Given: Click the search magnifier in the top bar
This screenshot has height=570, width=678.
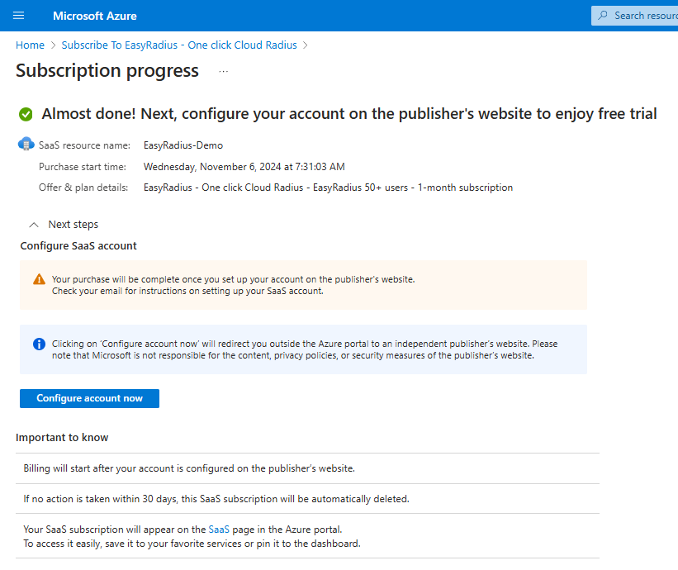Looking at the screenshot, I should 602,16.
